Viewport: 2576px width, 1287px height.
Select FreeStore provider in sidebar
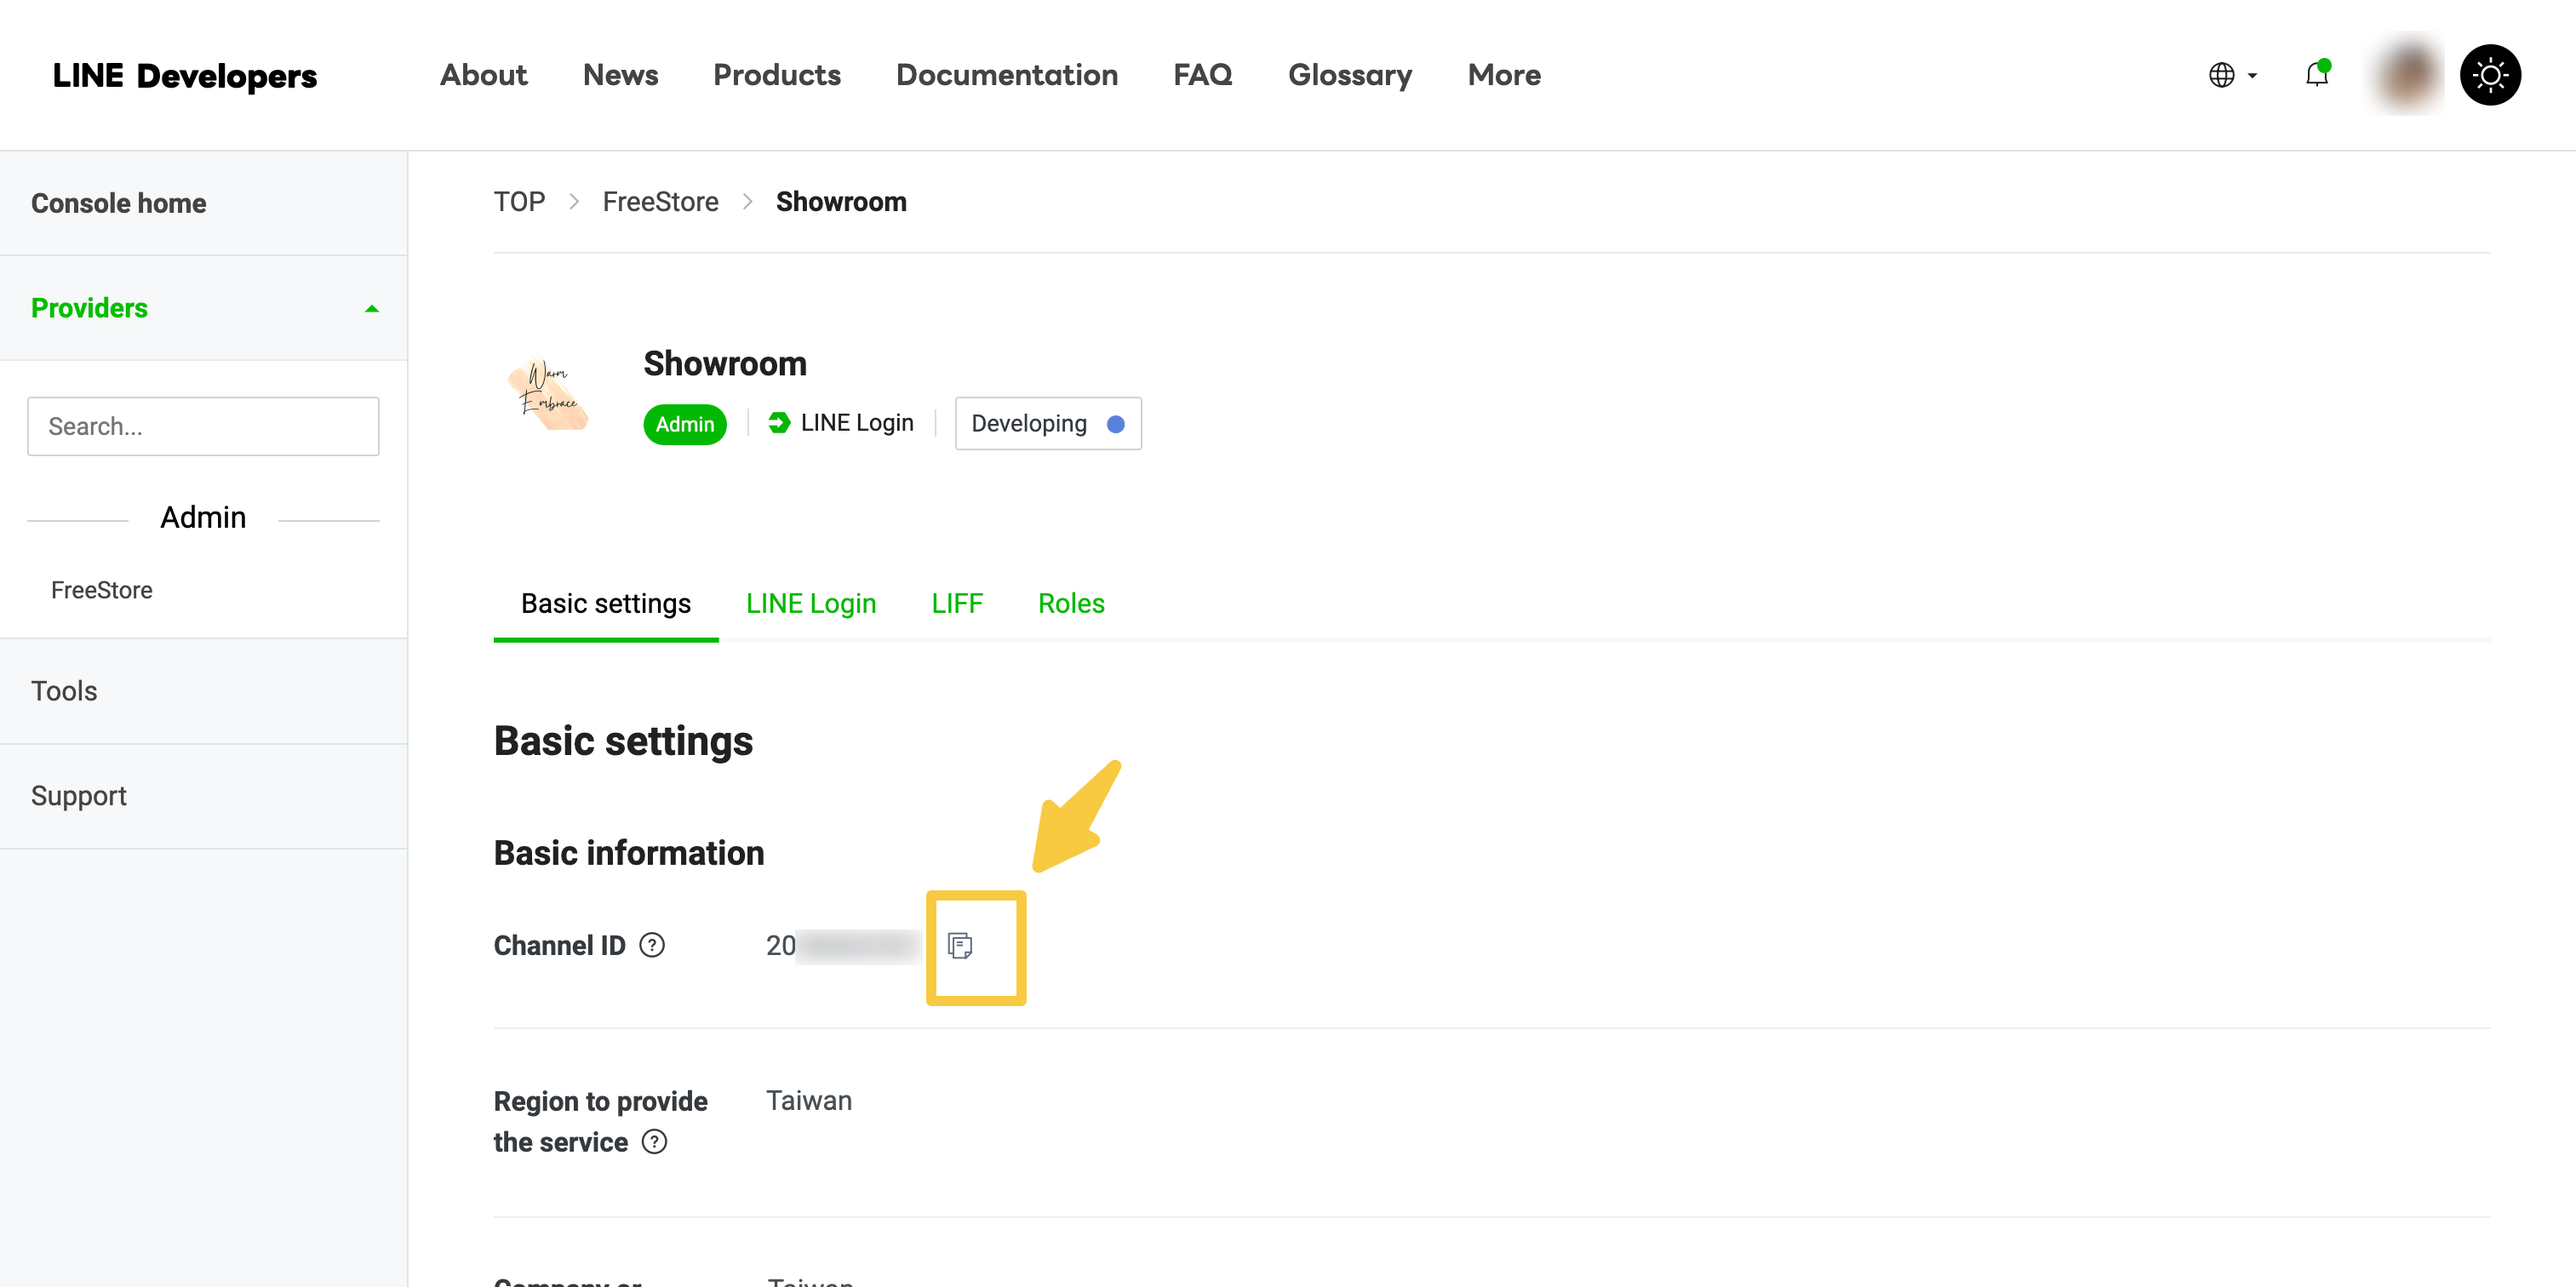pos(102,590)
